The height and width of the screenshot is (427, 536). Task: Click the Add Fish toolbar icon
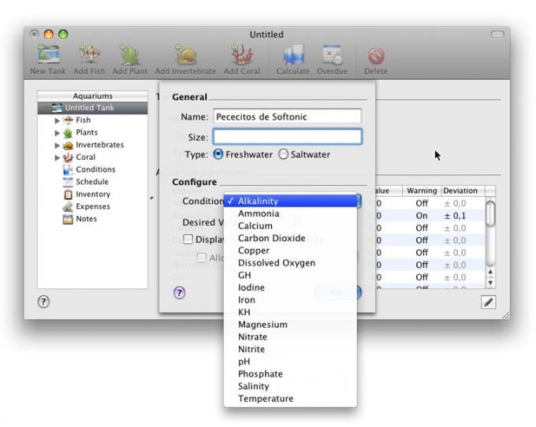pyautogui.click(x=89, y=54)
